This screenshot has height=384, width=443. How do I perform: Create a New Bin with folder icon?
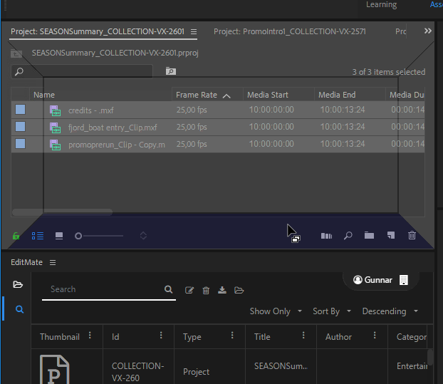(x=369, y=236)
